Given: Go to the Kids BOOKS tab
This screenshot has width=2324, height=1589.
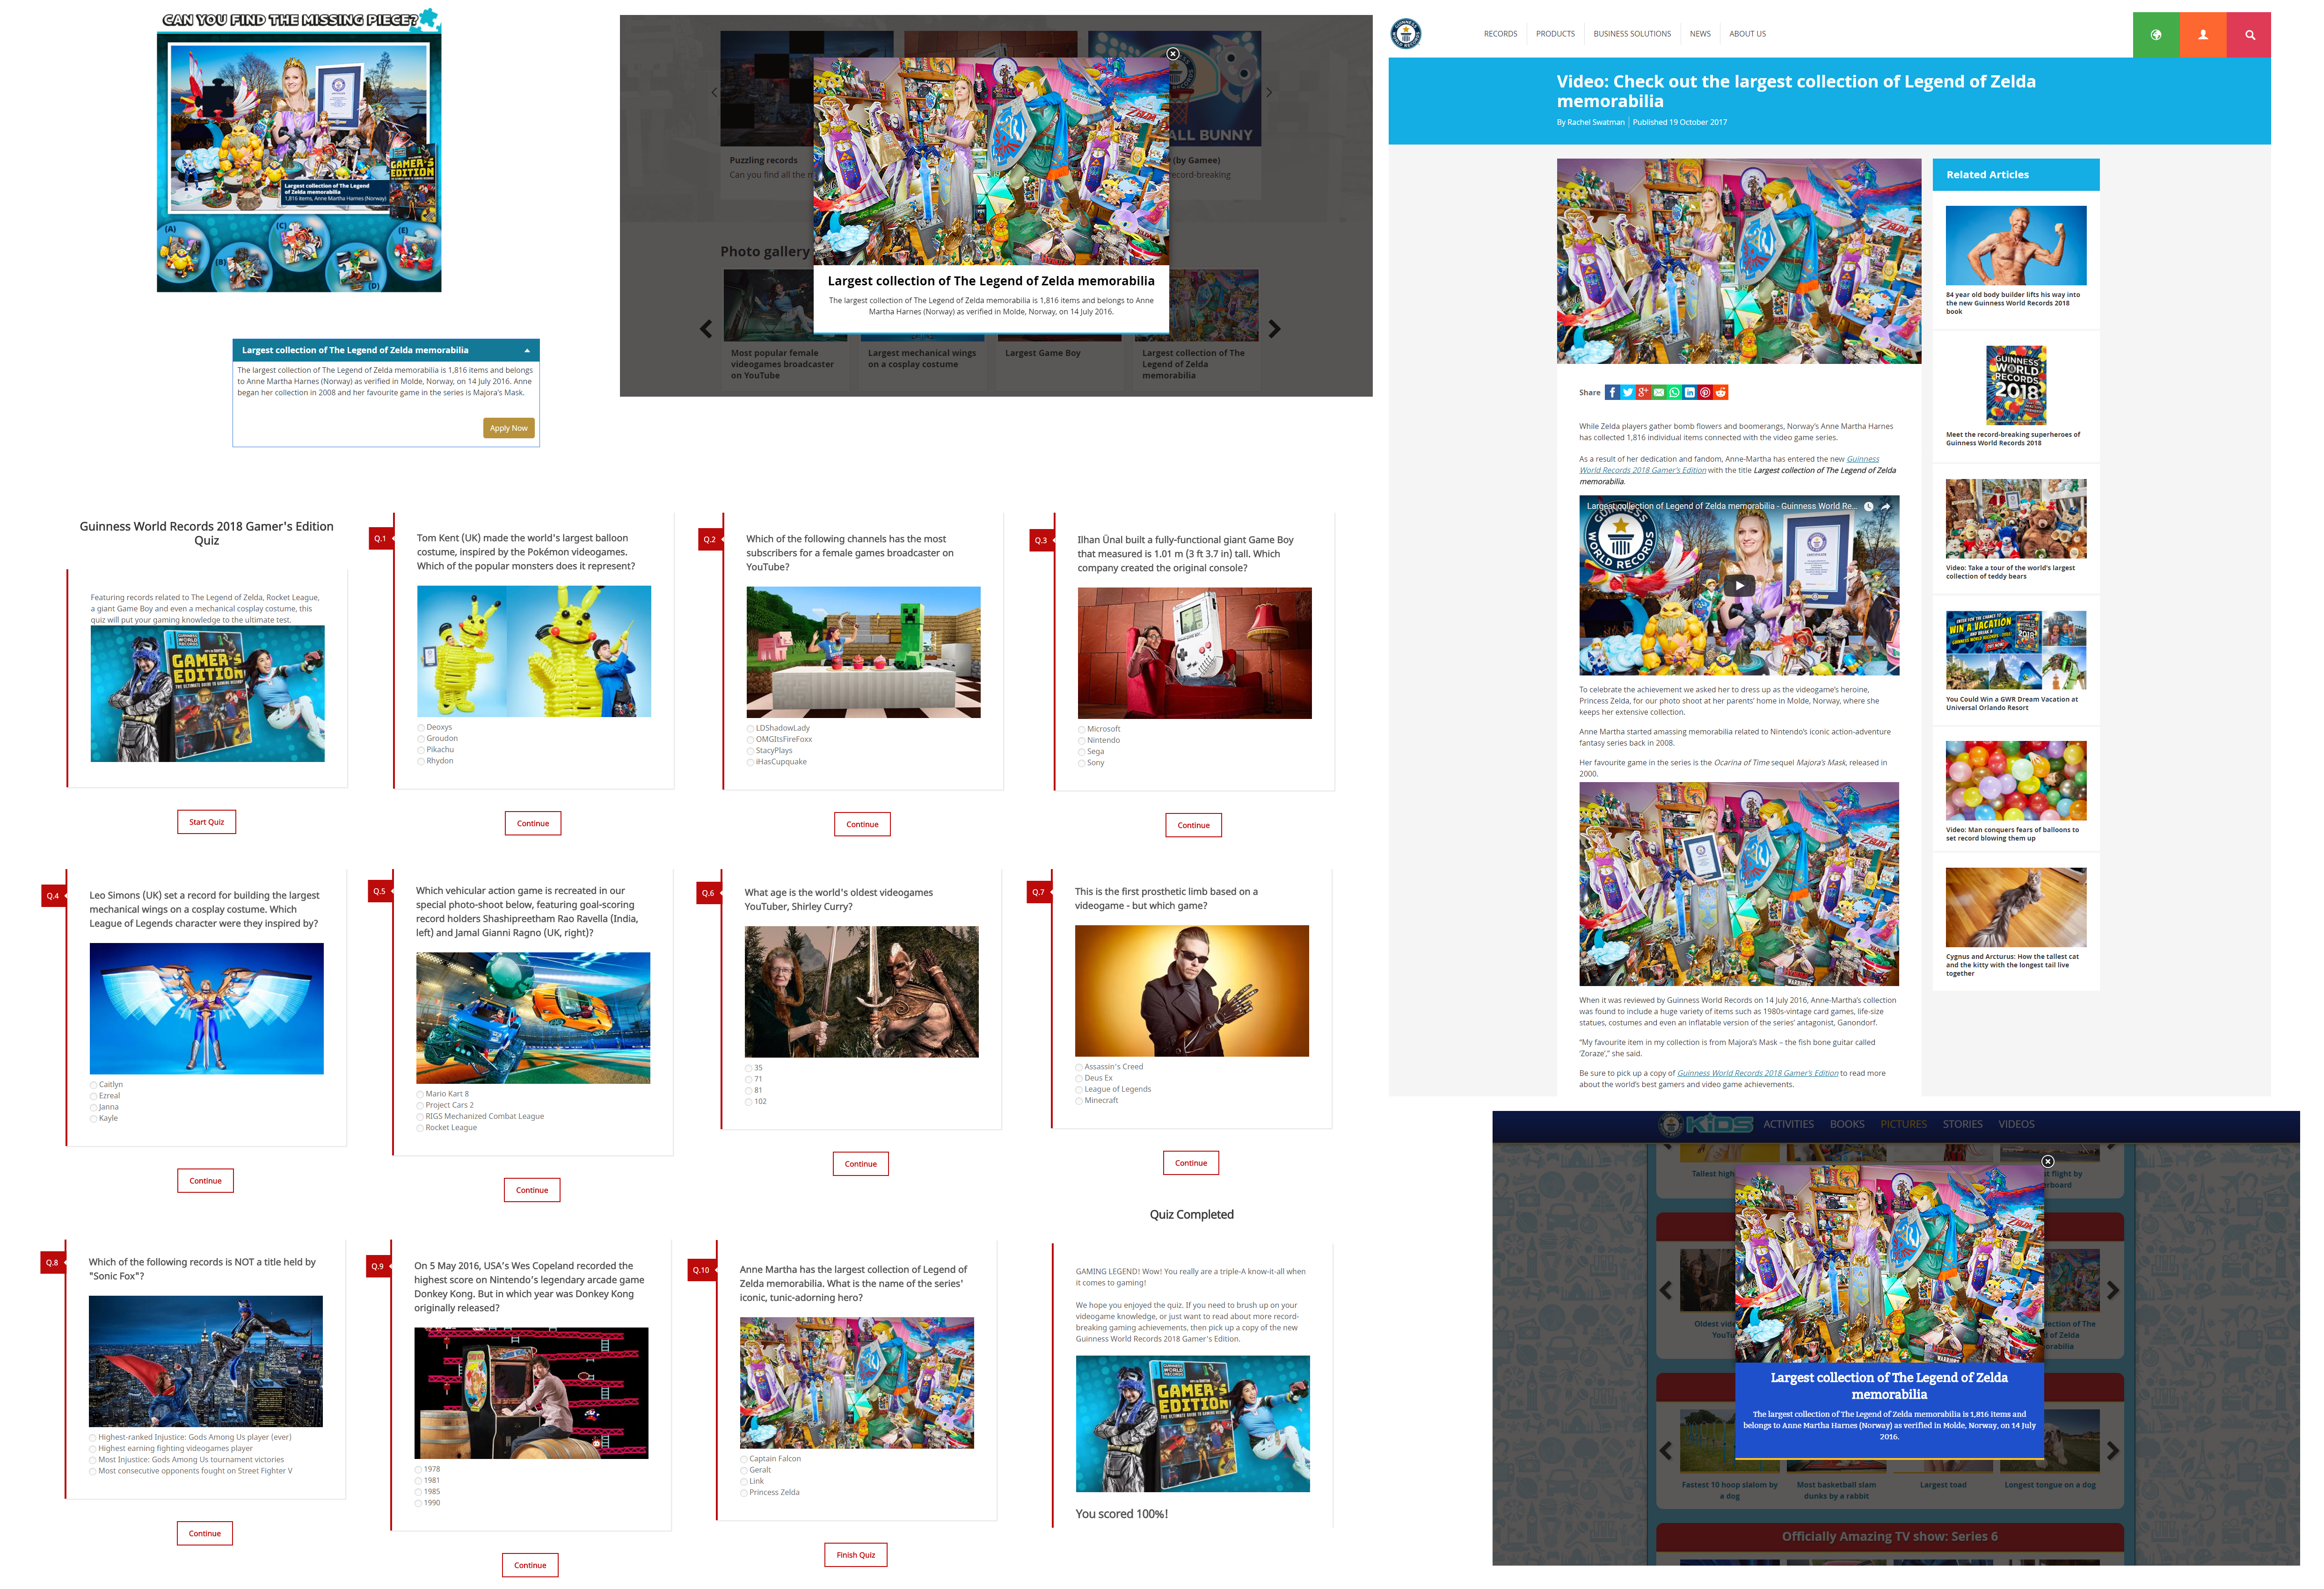Looking at the screenshot, I should [x=1847, y=1125].
